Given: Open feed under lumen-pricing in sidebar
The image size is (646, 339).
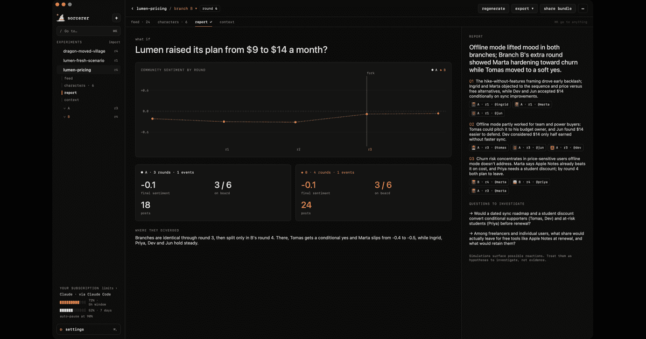Looking at the screenshot, I should [x=68, y=79].
